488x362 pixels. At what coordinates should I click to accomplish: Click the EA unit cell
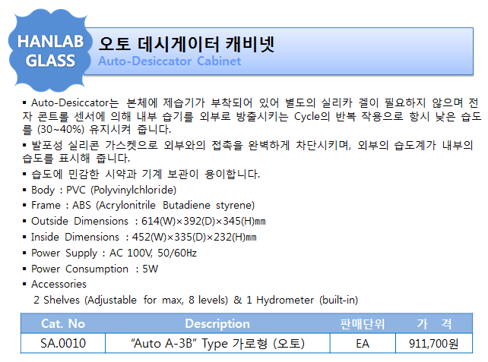pos(363,343)
